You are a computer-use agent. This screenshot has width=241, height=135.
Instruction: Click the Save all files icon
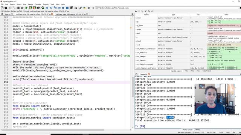14,8
